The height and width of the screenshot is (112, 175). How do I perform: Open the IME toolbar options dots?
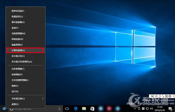(x=174, y=96)
